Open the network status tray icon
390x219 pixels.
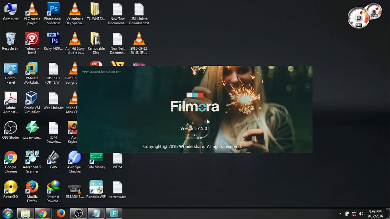pyautogui.click(x=354, y=214)
